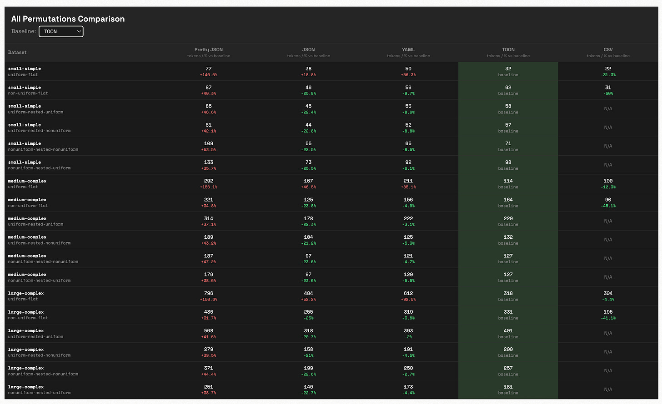The height and width of the screenshot is (404, 662).
Task: Select JSON cell showing 484 tokens
Action: (309, 296)
